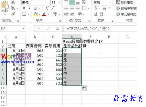The height and width of the screenshot is (107, 146).
Task: Click the Copy icon
Action: [13, 8]
